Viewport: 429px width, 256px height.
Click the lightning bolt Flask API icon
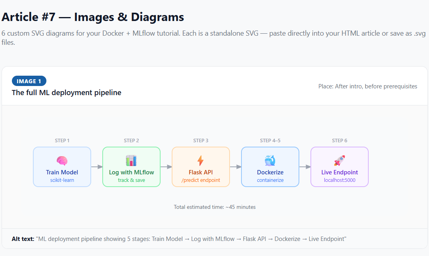click(201, 160)
